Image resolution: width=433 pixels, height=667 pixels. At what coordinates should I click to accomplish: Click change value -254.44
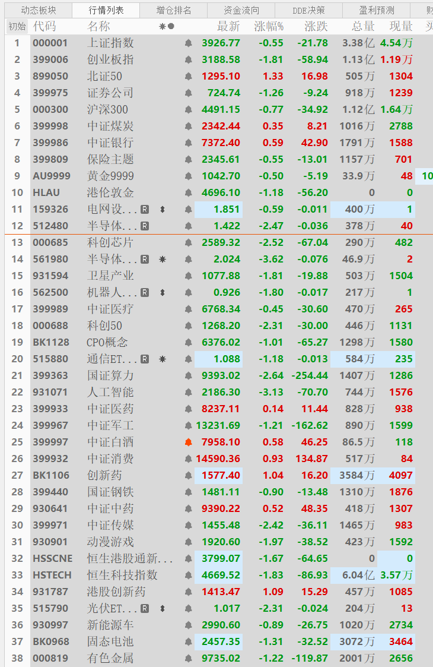(x=310, y=375)
